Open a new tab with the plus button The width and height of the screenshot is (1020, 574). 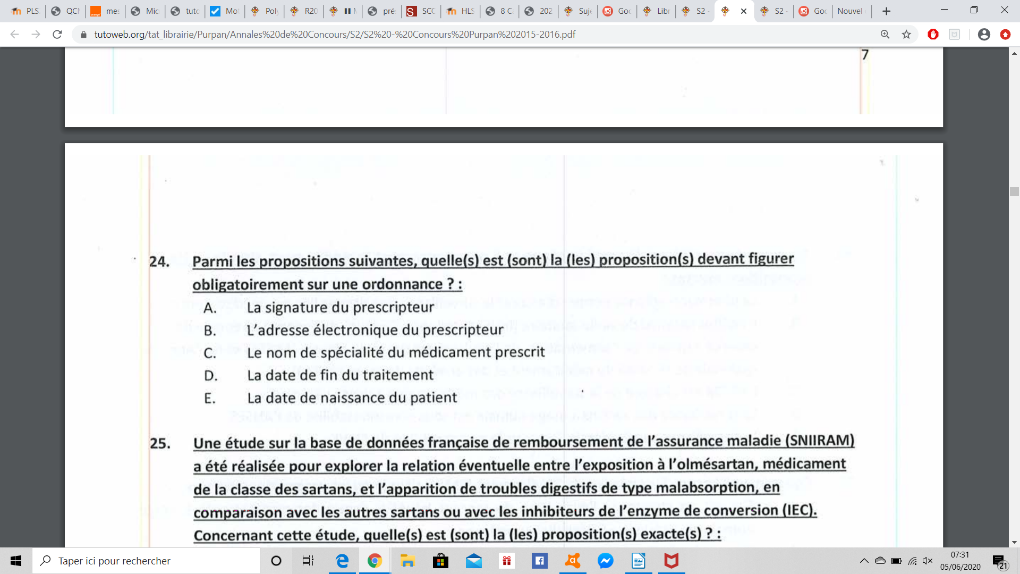pyautogui.click(x=886, y=11)
